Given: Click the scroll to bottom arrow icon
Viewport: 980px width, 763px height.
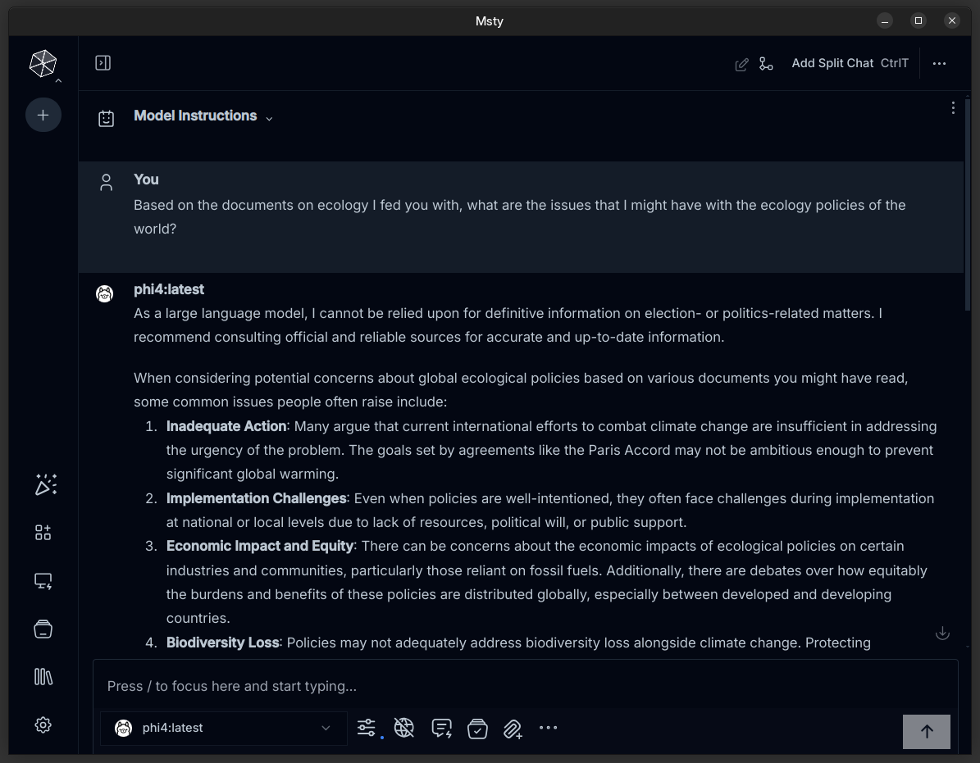Looking at the screenshot, I should pyautogui.click(x=942, y=633).
